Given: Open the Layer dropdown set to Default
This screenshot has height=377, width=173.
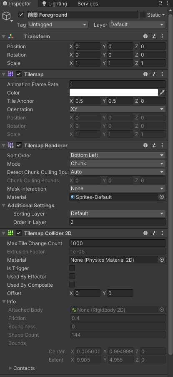Looking at the screenshot, I should point(137,25).
